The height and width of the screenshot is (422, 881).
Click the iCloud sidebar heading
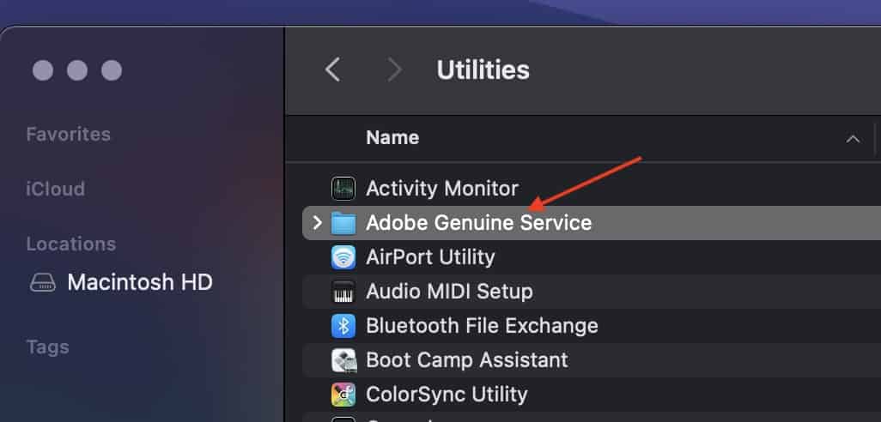(55, 189)
